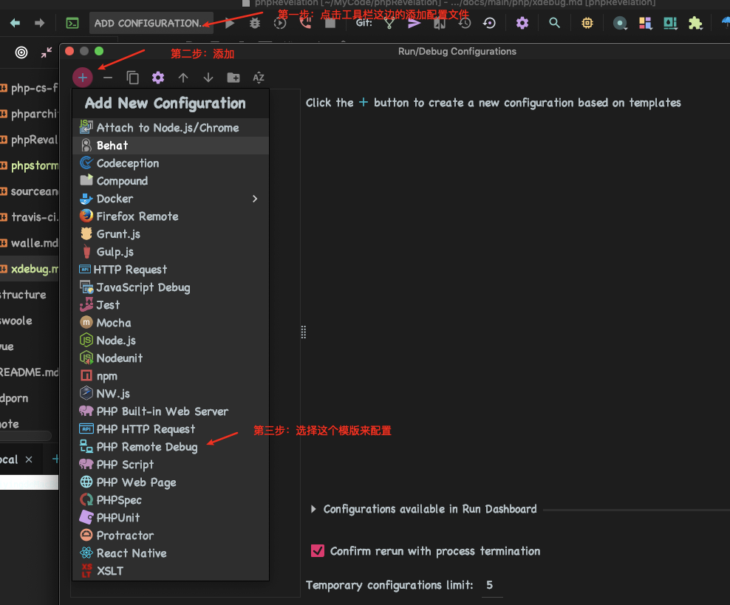Image resolution: width=730 pixels, height=605 pixels.
Task: Expand the Docker submenu arrow
Action: point(255,199)
